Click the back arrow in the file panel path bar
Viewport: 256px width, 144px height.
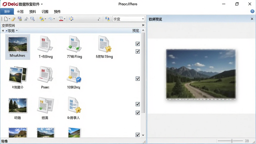point(3,30)
